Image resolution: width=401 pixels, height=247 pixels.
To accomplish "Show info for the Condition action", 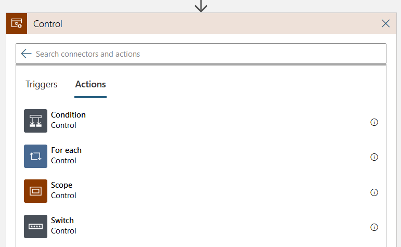I will pos(374,122).
